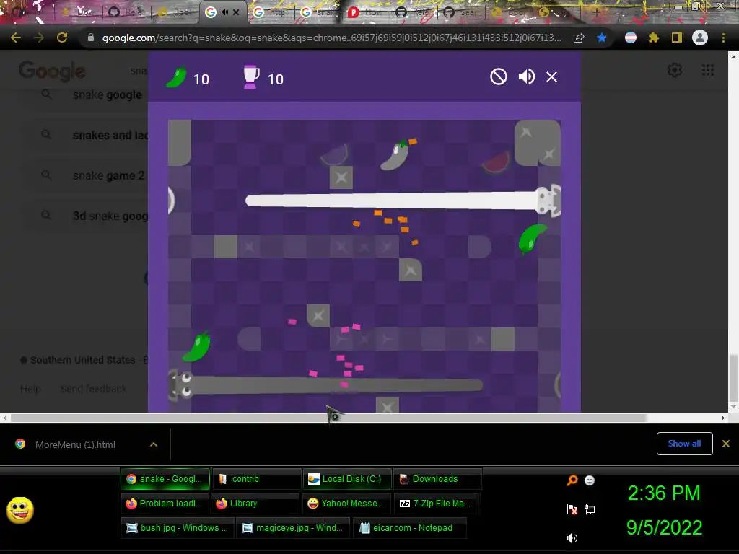Click the tray magnifier search icon

pos(572,480)
